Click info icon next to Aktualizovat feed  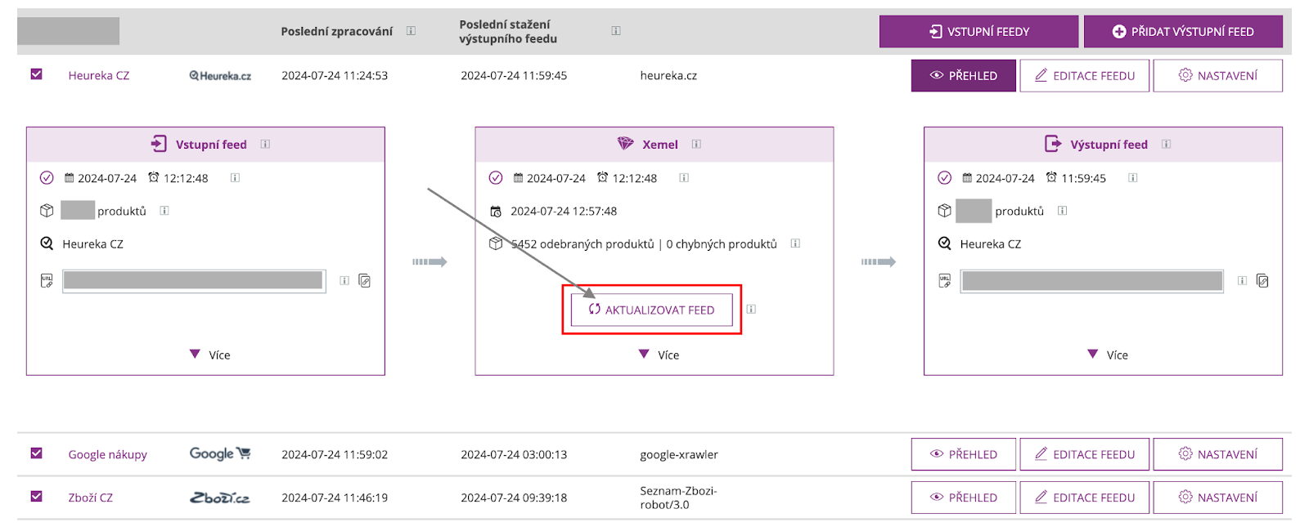click(x=751, y=310)
